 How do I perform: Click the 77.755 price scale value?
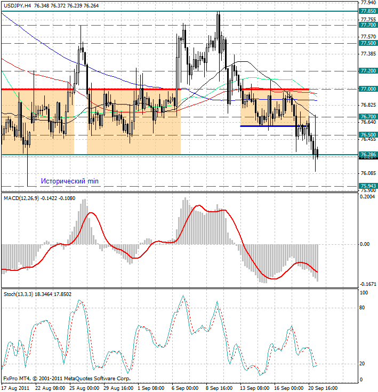point(368,20)
